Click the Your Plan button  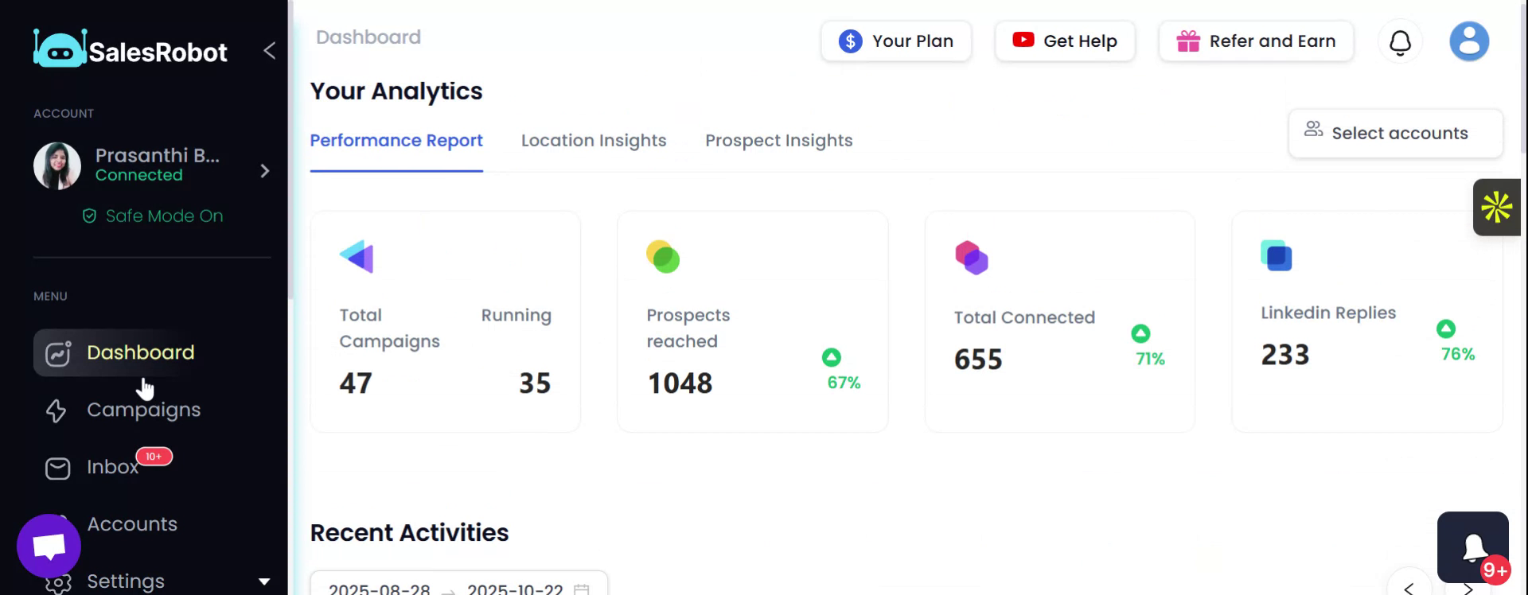896,41
